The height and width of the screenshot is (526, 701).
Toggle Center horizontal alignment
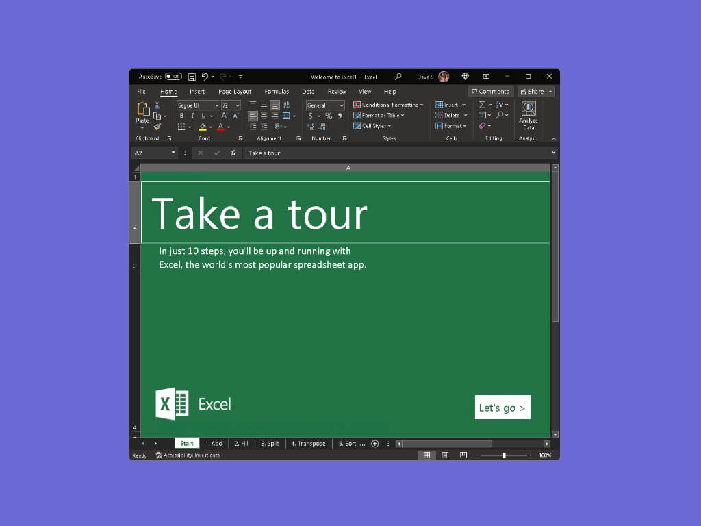tap(264, 116)
